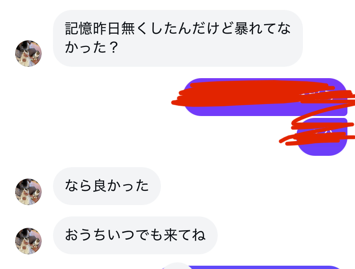Select the 記憶昨日無くしたんだけど message bubble
Screen dimensions: 355x269
point(178,38)
